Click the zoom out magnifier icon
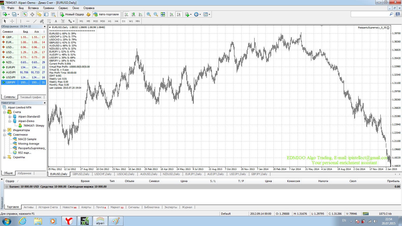Screen dimensions: 402x226 pos(156,14)
